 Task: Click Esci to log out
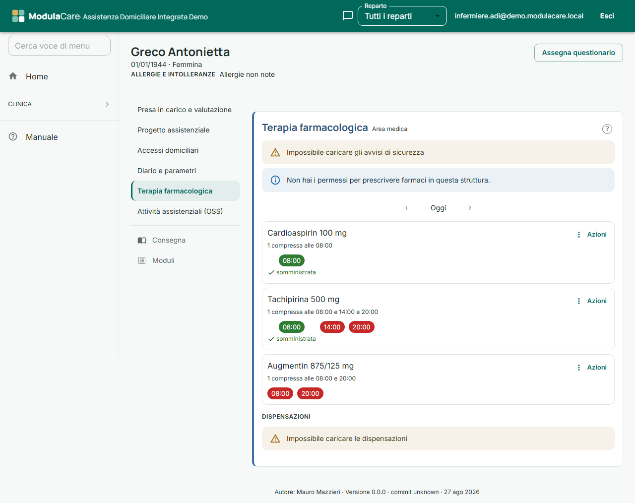[607, 16]
